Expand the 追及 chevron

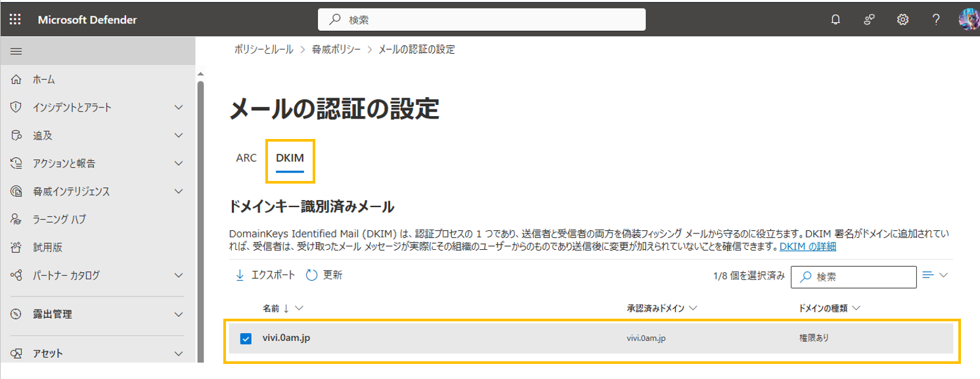(x=179, y=135)
